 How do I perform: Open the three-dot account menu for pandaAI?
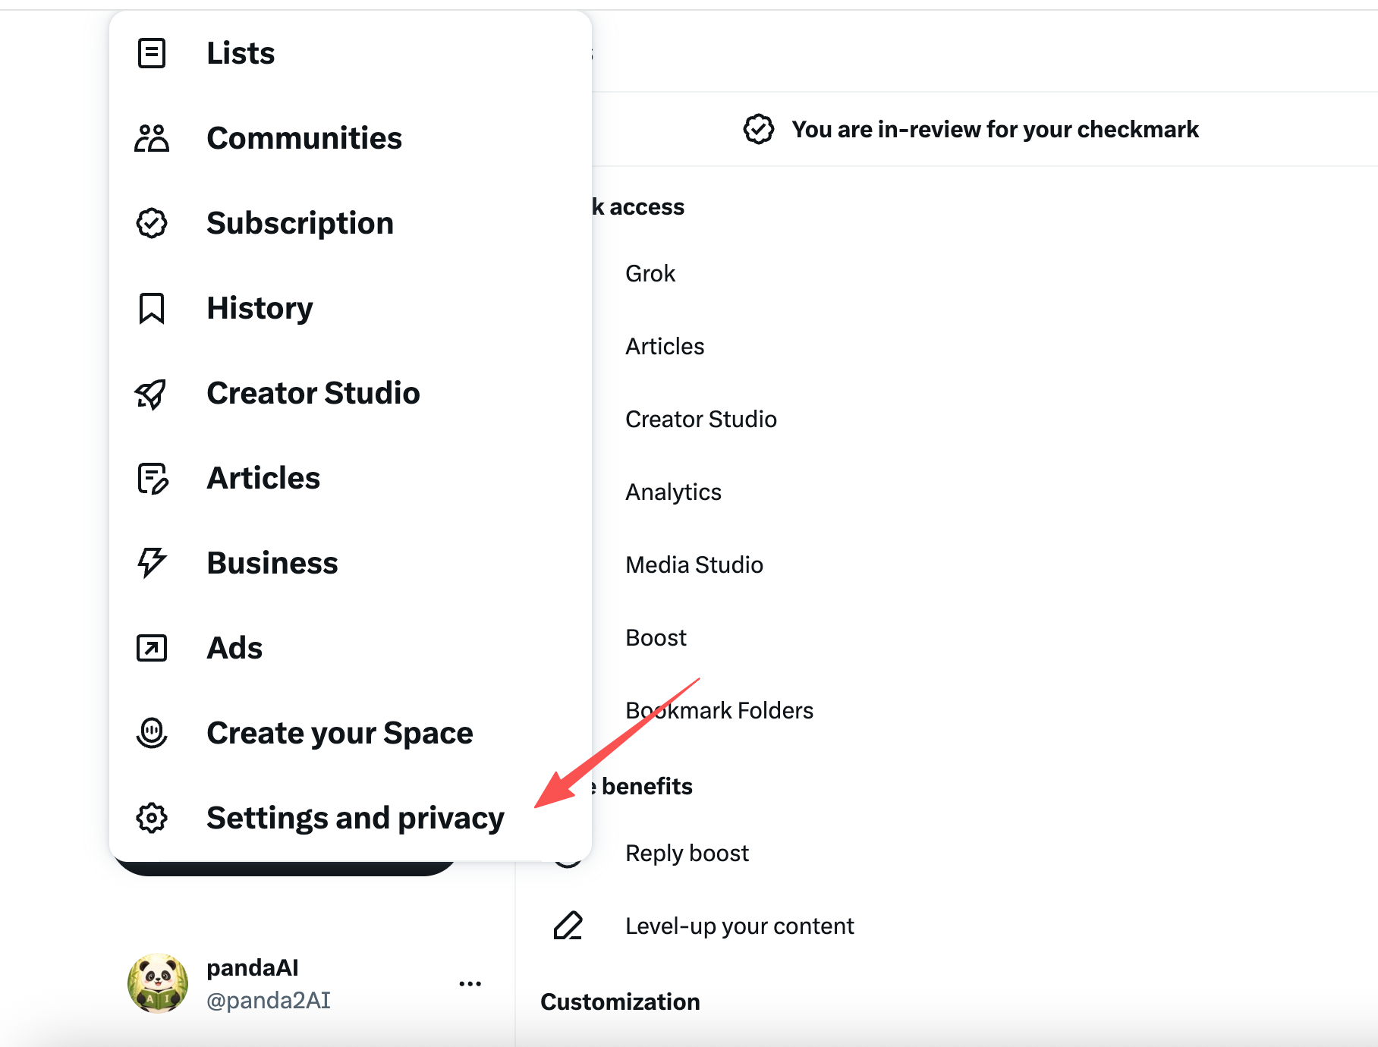(x=470, y=984)
